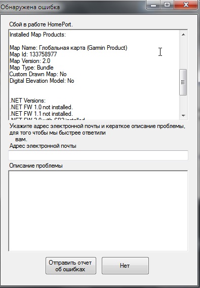The image size is (200, 288).
Task: Focus the 'Адрес электронной почты' input field
Action: click(x=98, y=155)
